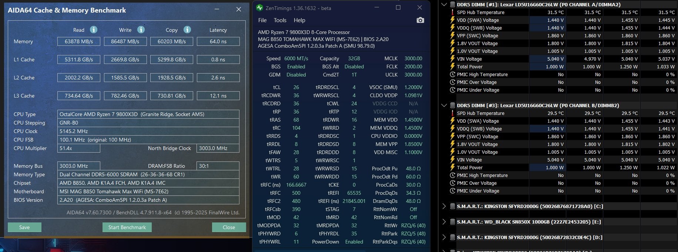
Task: Click the clock icon for DIMM #3 PMIC High Temperature
Action: (x=452, y=175)
